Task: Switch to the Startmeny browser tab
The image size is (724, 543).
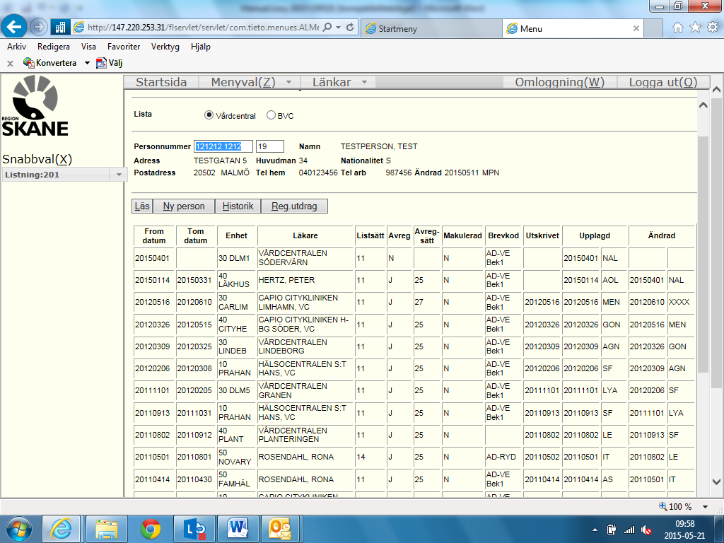Action: [x=431, y=28]
